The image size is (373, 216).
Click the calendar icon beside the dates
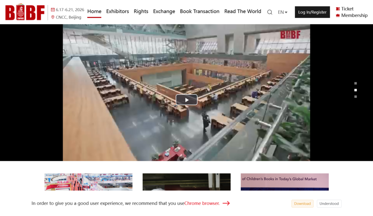click(53, 10)
